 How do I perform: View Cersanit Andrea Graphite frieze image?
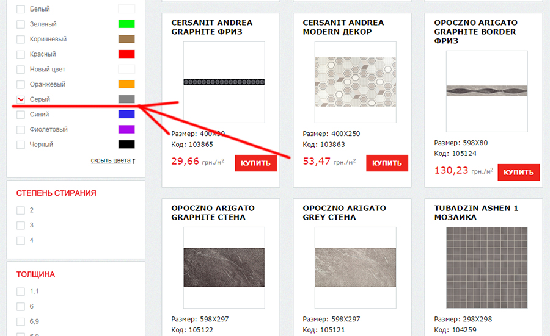point(224,82)
